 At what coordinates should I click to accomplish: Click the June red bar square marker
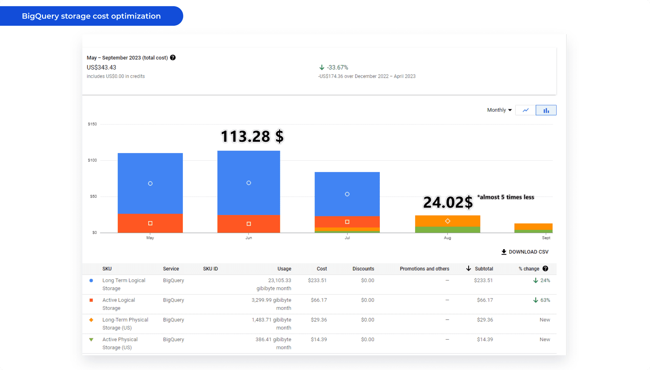(x=249, y=224)
